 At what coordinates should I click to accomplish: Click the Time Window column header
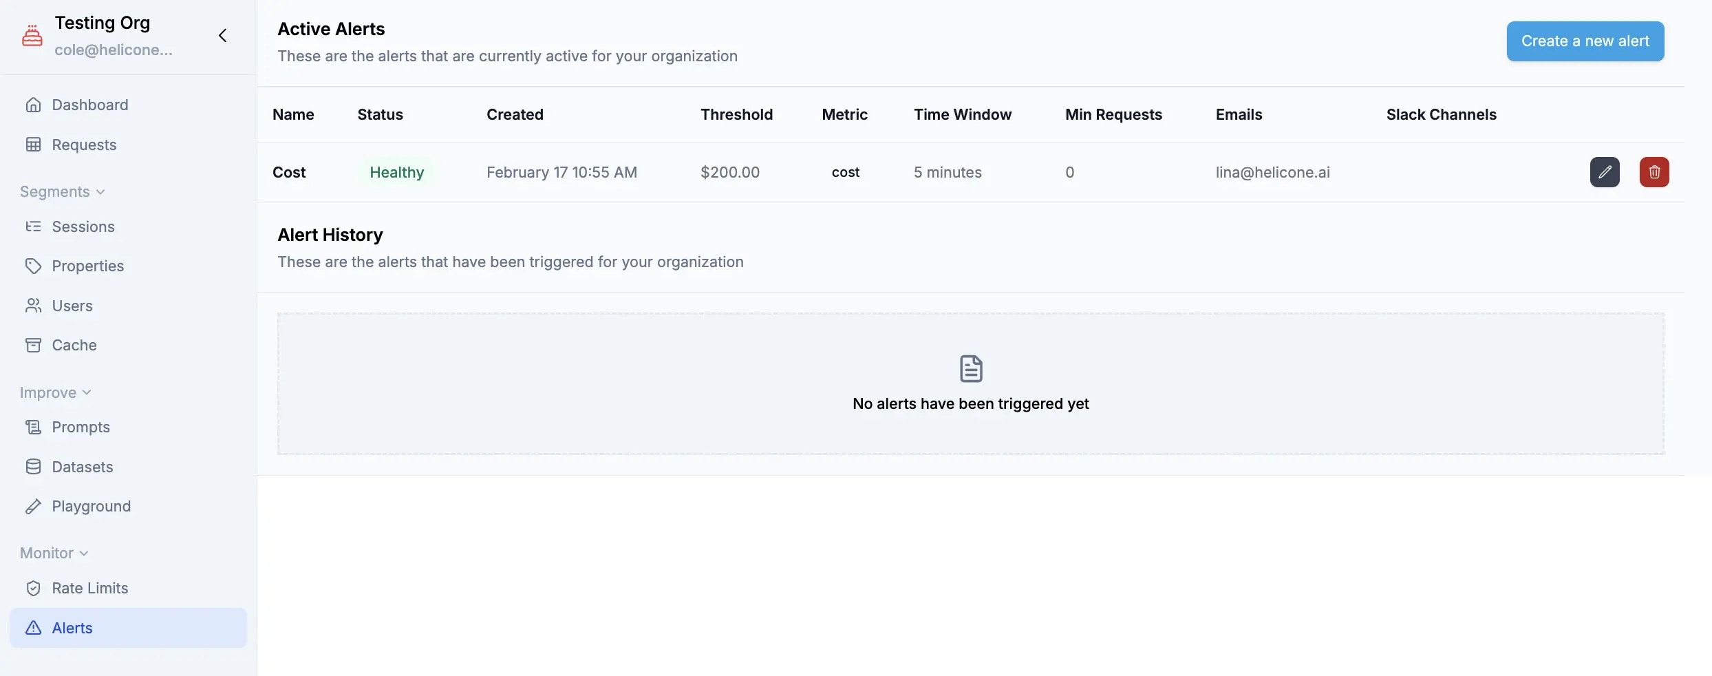(x=963, y=114)
